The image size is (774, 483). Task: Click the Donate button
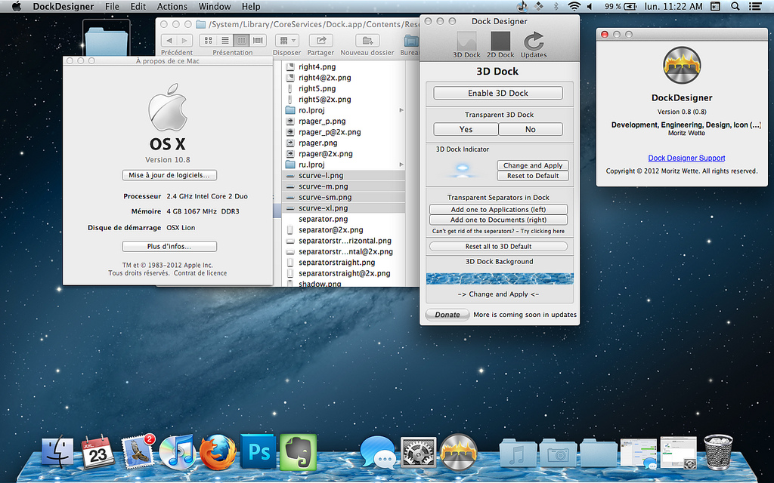tap(447, 315)
